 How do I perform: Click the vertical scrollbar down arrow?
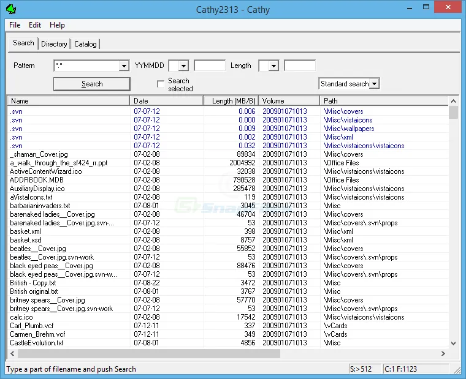tap(453, 343)
